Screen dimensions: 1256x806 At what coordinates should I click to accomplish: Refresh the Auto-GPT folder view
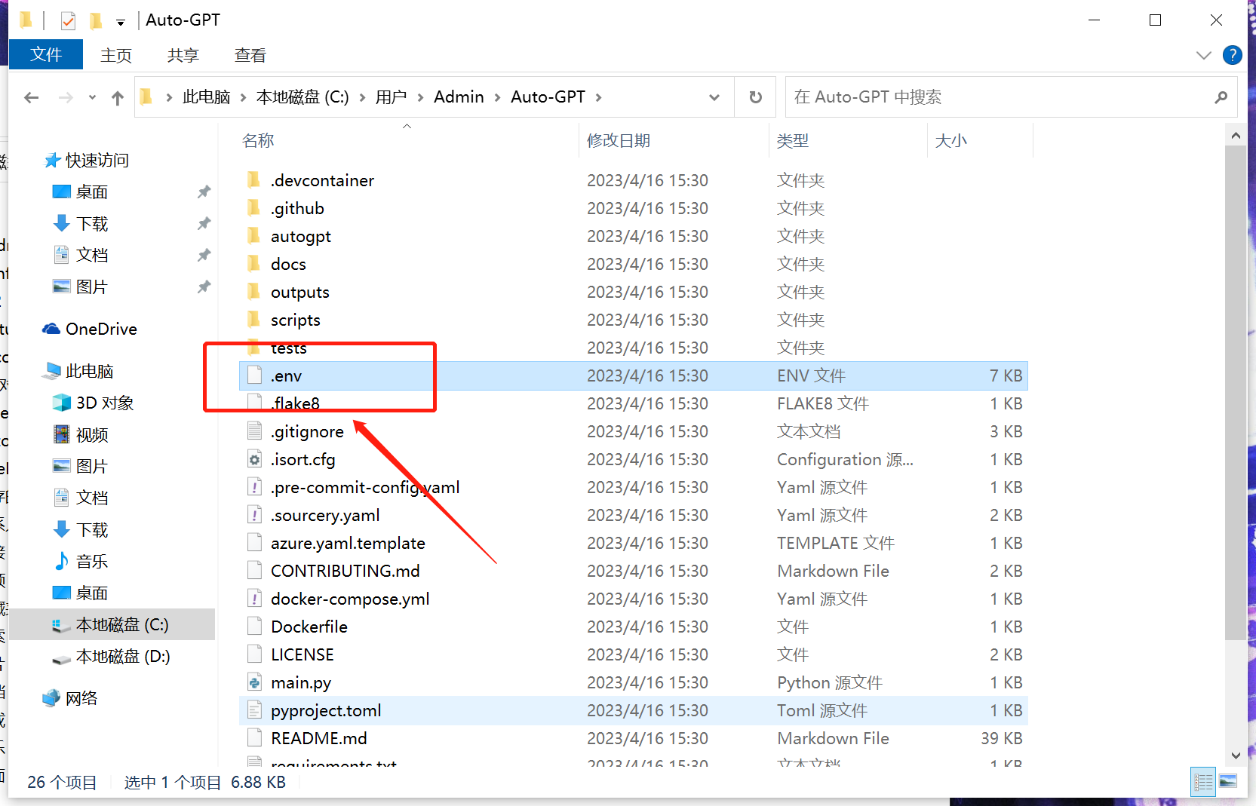point(755,97)
